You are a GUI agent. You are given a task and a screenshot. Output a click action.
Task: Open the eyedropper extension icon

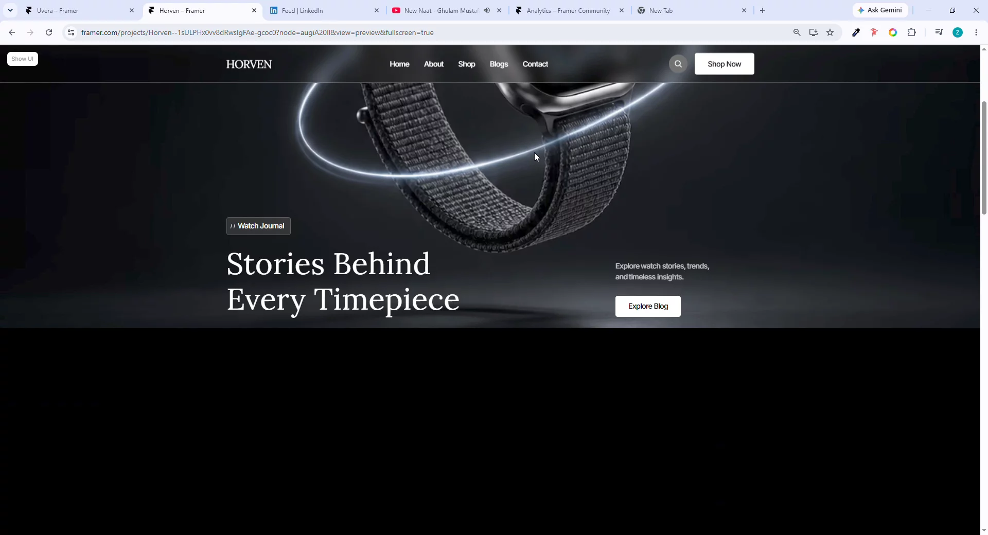(856, 32)
